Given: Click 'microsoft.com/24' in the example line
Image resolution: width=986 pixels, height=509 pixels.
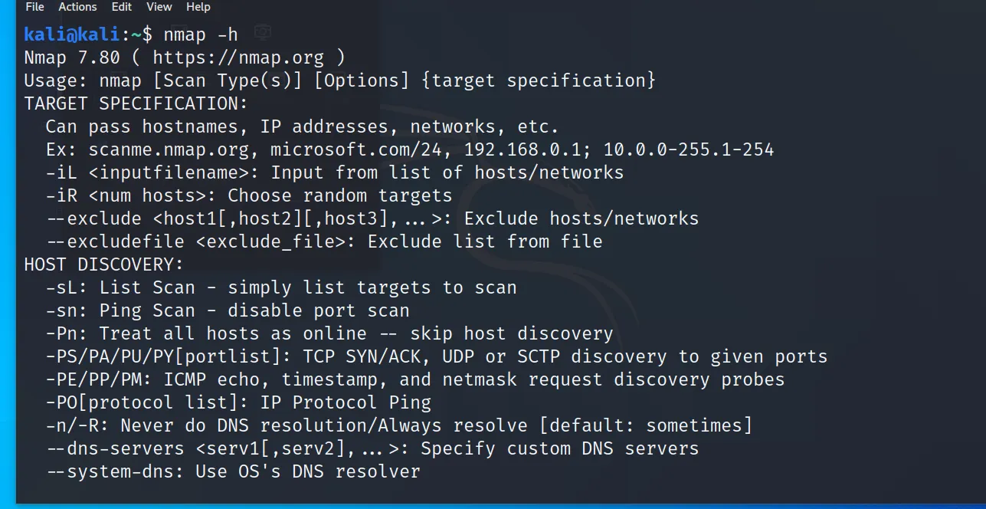Looking at the screenshot, I should pyautogui.click(x=356, y=149).
